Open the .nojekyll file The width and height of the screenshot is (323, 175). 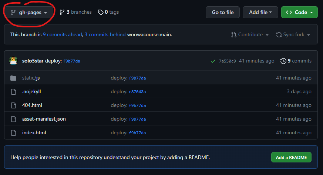click(x=31, y=92)
